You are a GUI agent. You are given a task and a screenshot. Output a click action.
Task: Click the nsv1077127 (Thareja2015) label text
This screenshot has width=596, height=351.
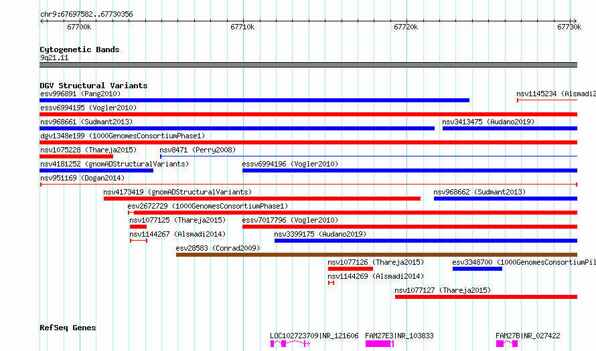pyautogui.click(x=443, y=290)
